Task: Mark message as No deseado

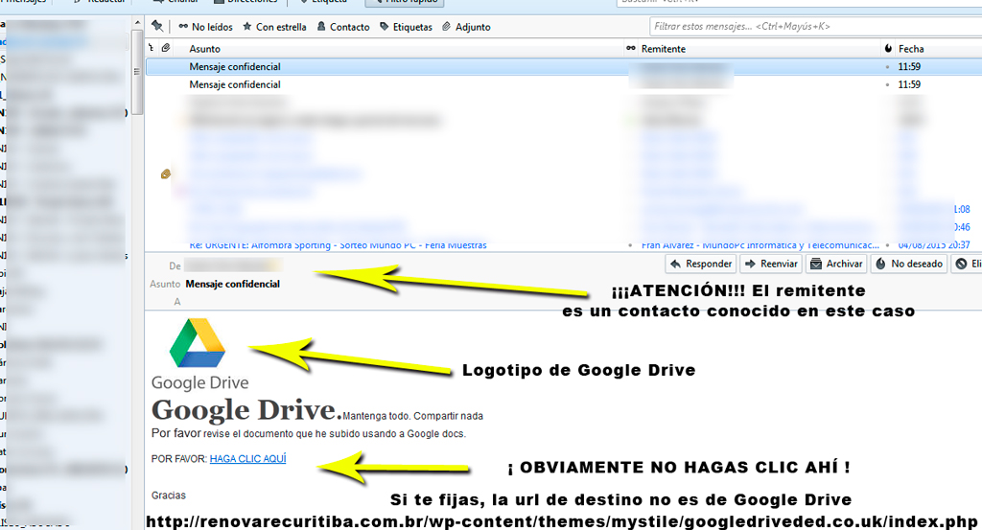Action: 909,265
